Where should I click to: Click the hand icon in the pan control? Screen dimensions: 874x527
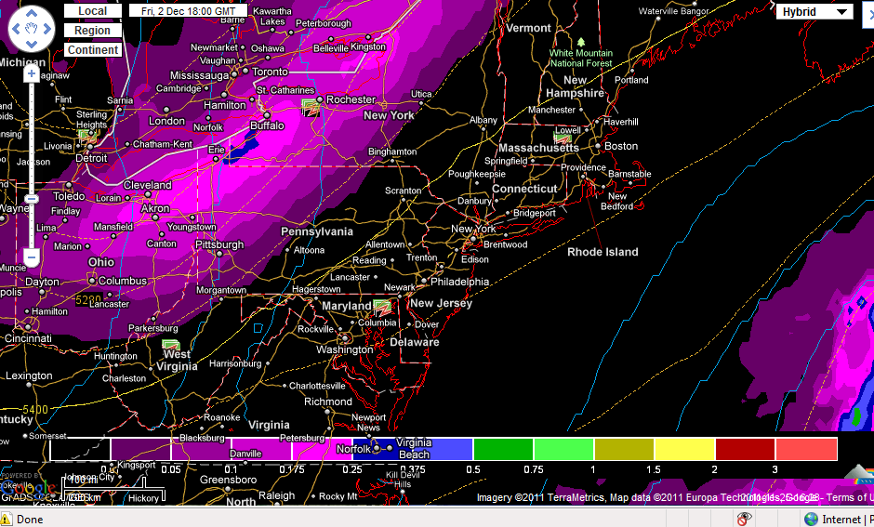pos(32,28)
